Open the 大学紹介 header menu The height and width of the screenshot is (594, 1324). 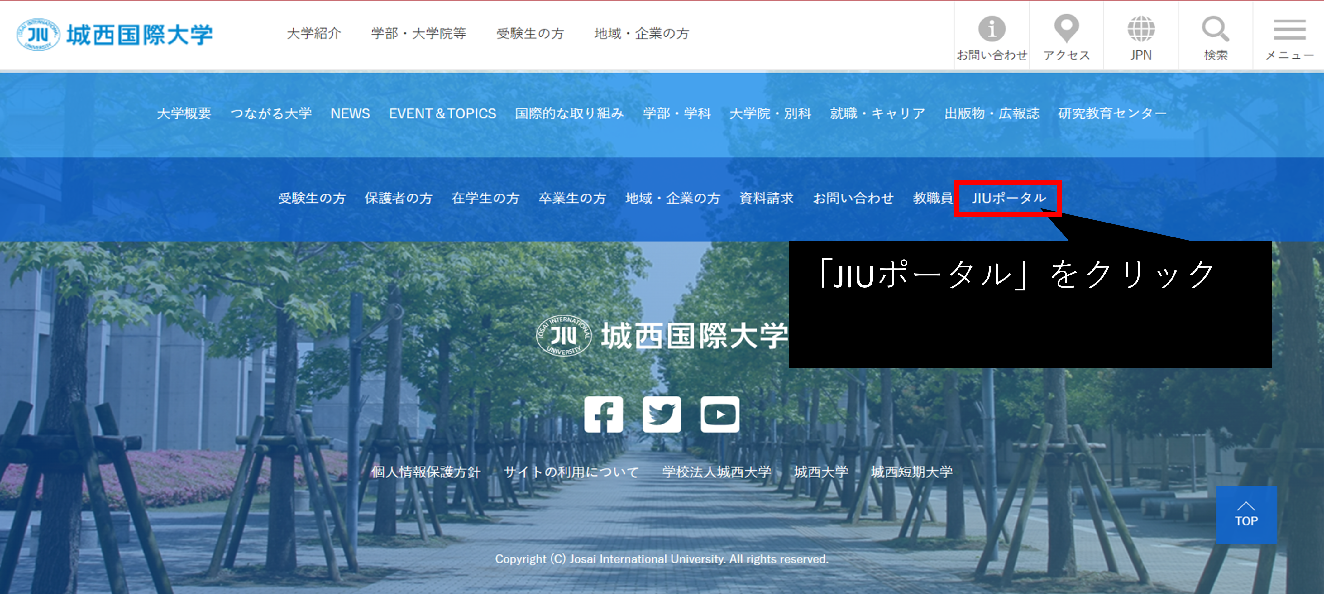[x=314, y=33]
